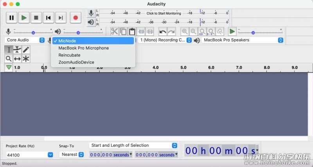The height and width of the screenshot is (167, 313).
Task: Click Trim audio outside selection icon
Action: coord(141,32)
